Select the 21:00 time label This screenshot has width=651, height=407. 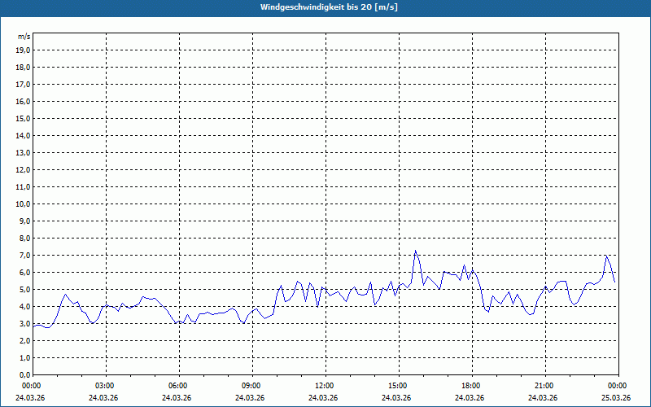[544, 386]
